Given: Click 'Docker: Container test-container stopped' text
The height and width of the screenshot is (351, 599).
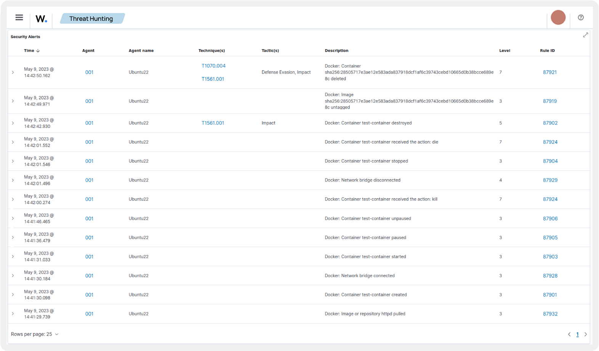Looking at the screenshot, I should point(366,161).
